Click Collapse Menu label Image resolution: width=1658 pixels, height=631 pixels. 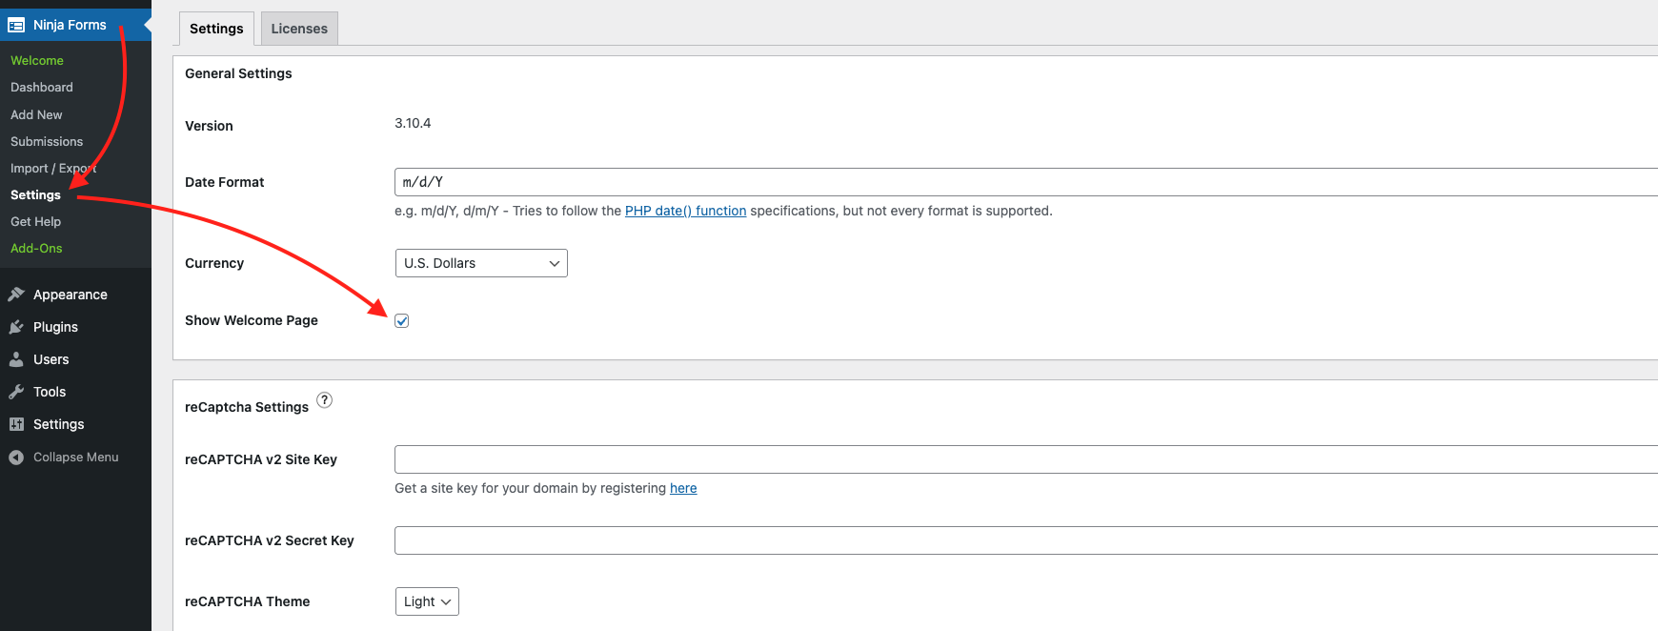pos(76,458)
